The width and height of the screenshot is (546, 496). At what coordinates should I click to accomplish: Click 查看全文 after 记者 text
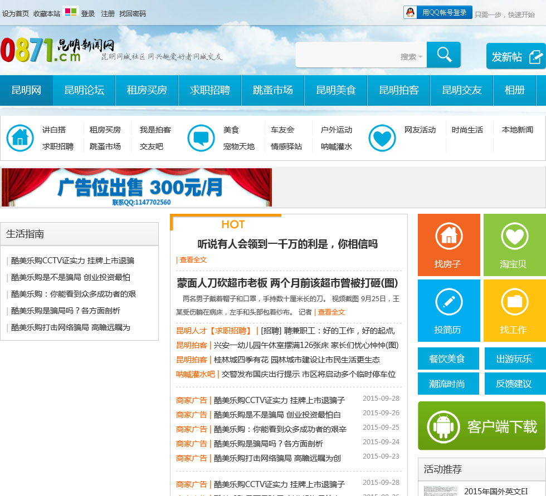click(331, 312)
